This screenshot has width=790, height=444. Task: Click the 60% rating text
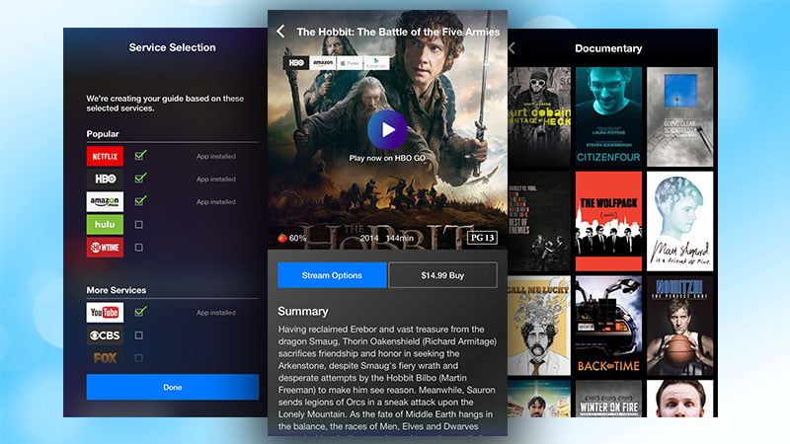click(297, 238)
